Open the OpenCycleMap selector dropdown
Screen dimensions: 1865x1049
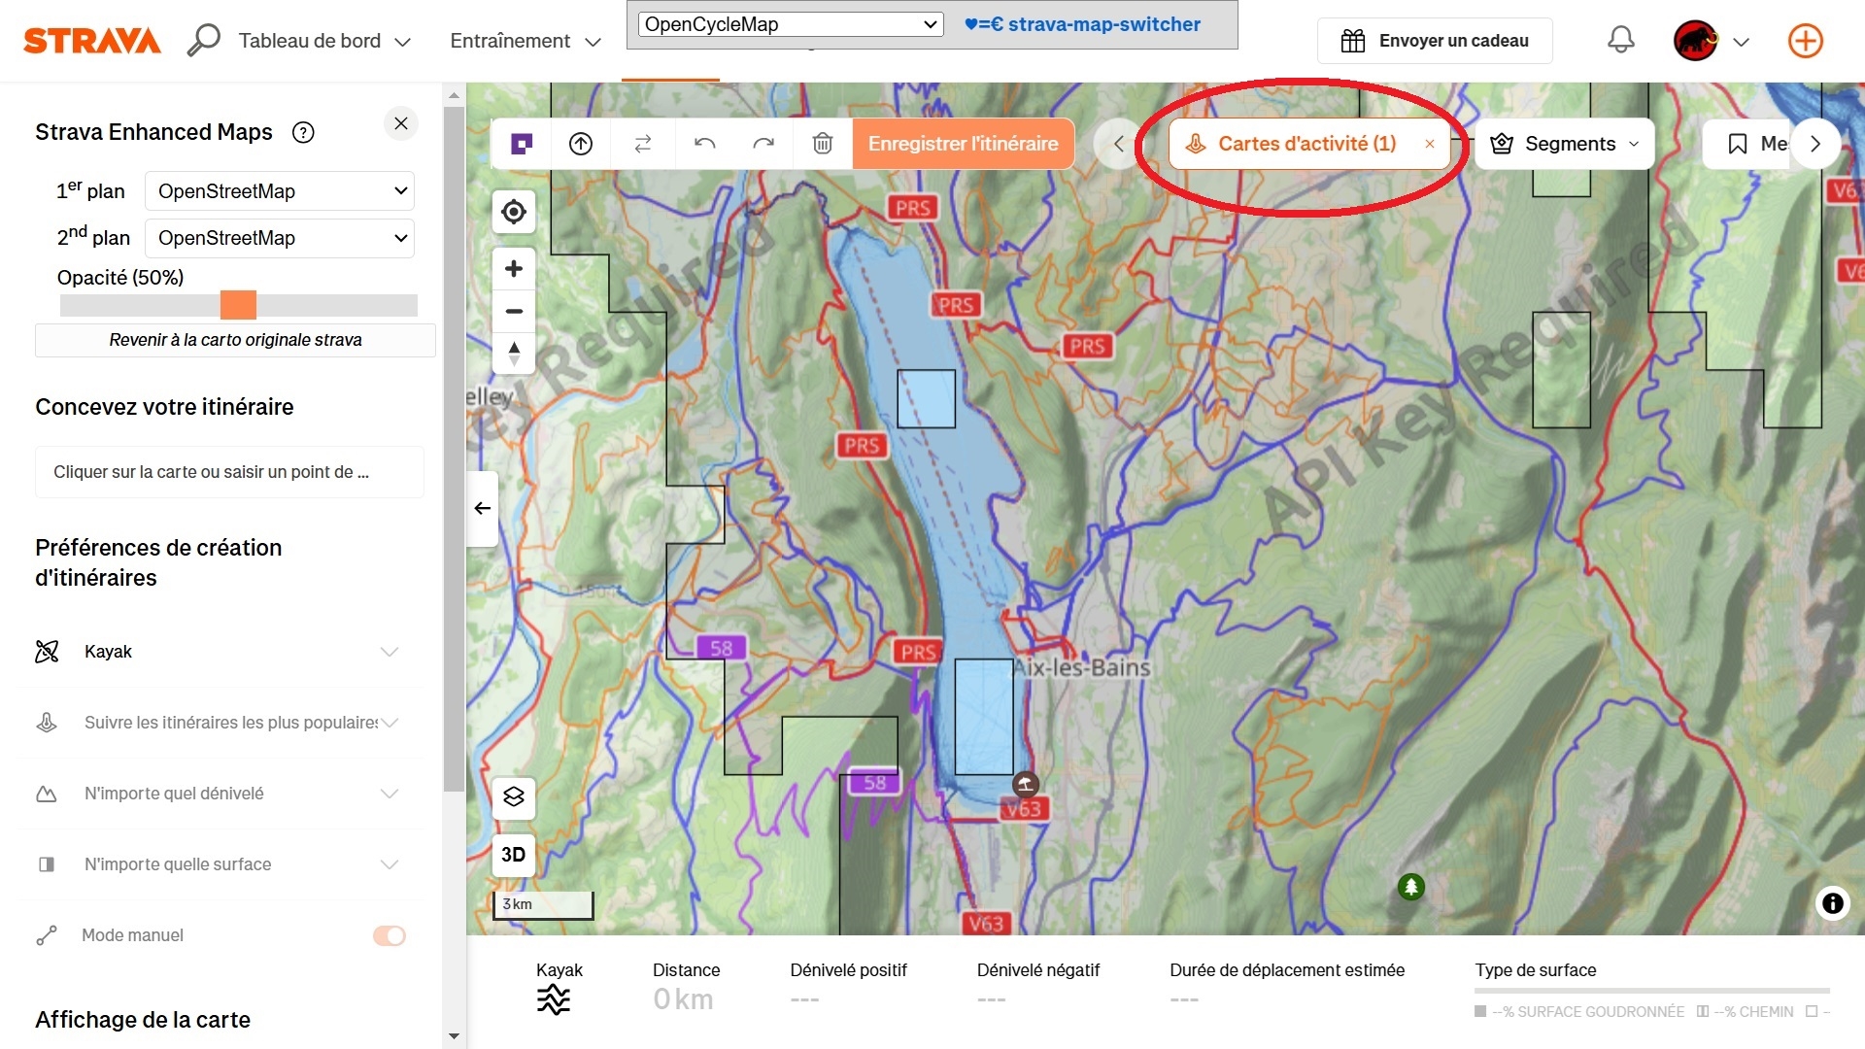(x=791, y=24)
